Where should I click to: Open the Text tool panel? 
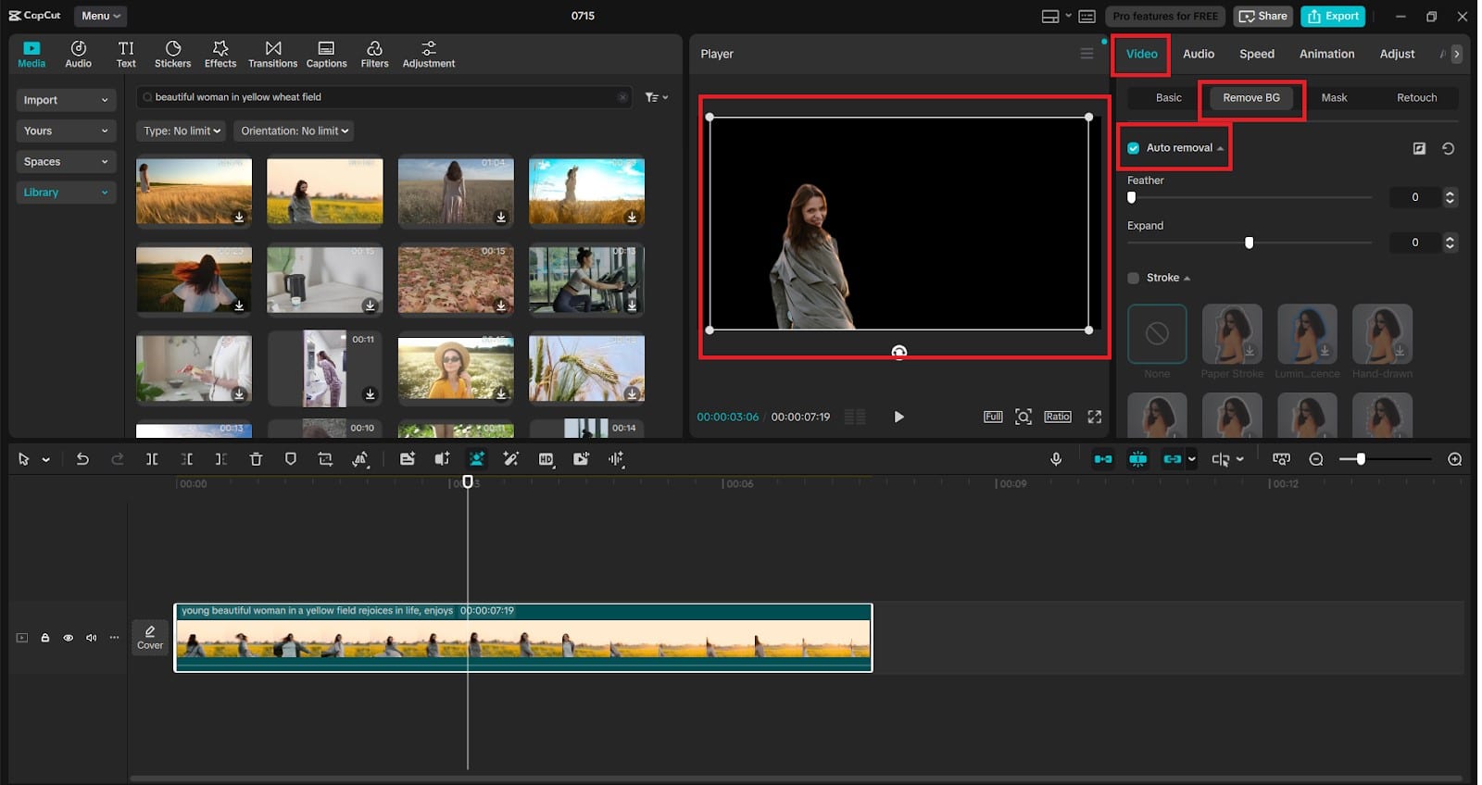tap(126, 54)
